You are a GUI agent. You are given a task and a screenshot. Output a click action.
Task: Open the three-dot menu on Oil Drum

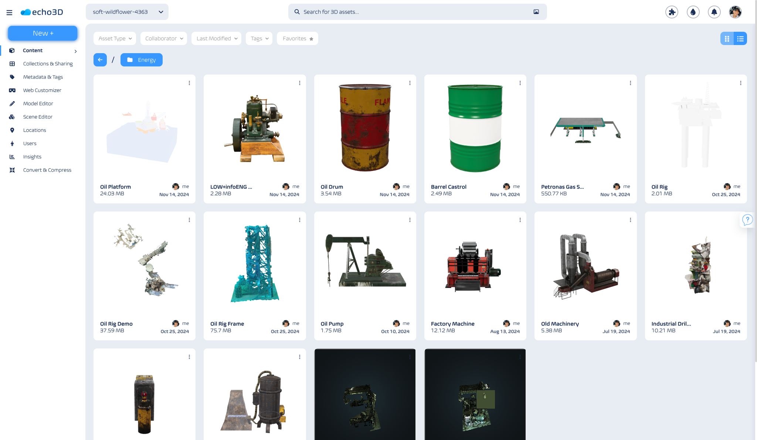tap(410, 83)
